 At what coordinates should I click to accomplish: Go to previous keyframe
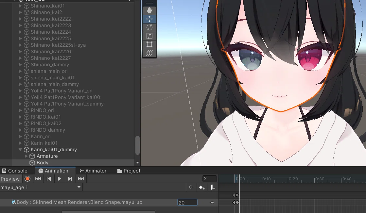tap(49, 179)
